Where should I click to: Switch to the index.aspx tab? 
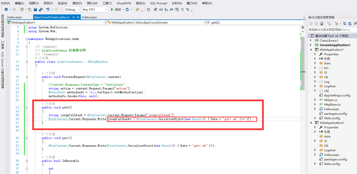pyautogui.click(x=15, y=17)
